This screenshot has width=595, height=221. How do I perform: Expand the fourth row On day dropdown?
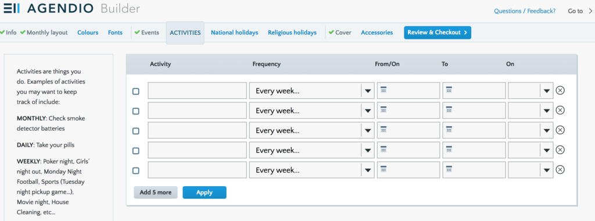(x=531, y=149)
